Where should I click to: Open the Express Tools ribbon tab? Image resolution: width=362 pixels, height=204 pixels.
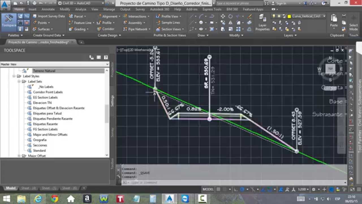click(212, 9)
